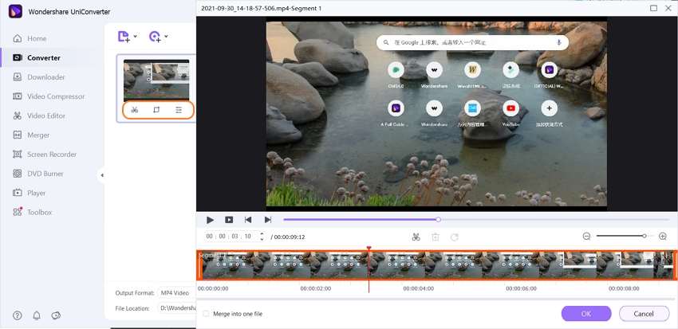Viewport: 678px width, 329px height.
Task: Click the scissors trim icon under thumbnail
Action: [135, 110]
